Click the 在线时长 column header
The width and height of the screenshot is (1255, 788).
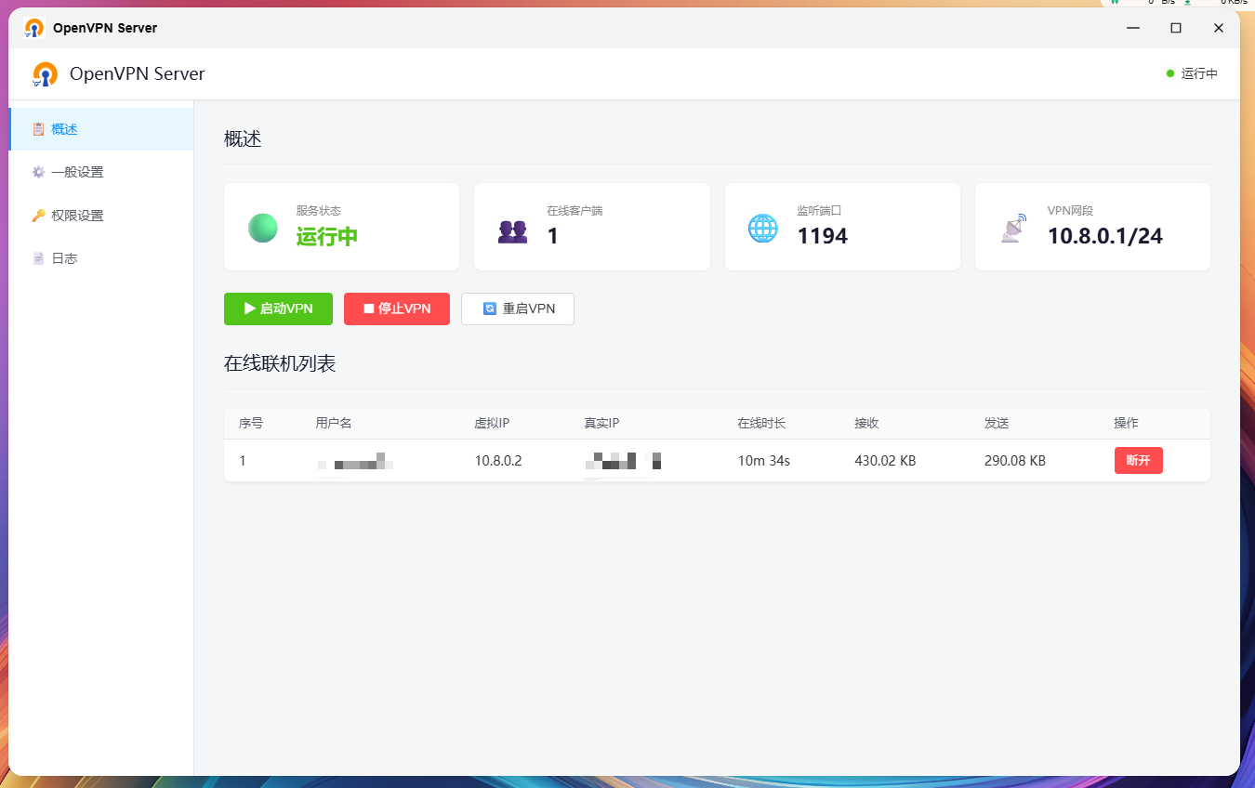coord(761,423)
